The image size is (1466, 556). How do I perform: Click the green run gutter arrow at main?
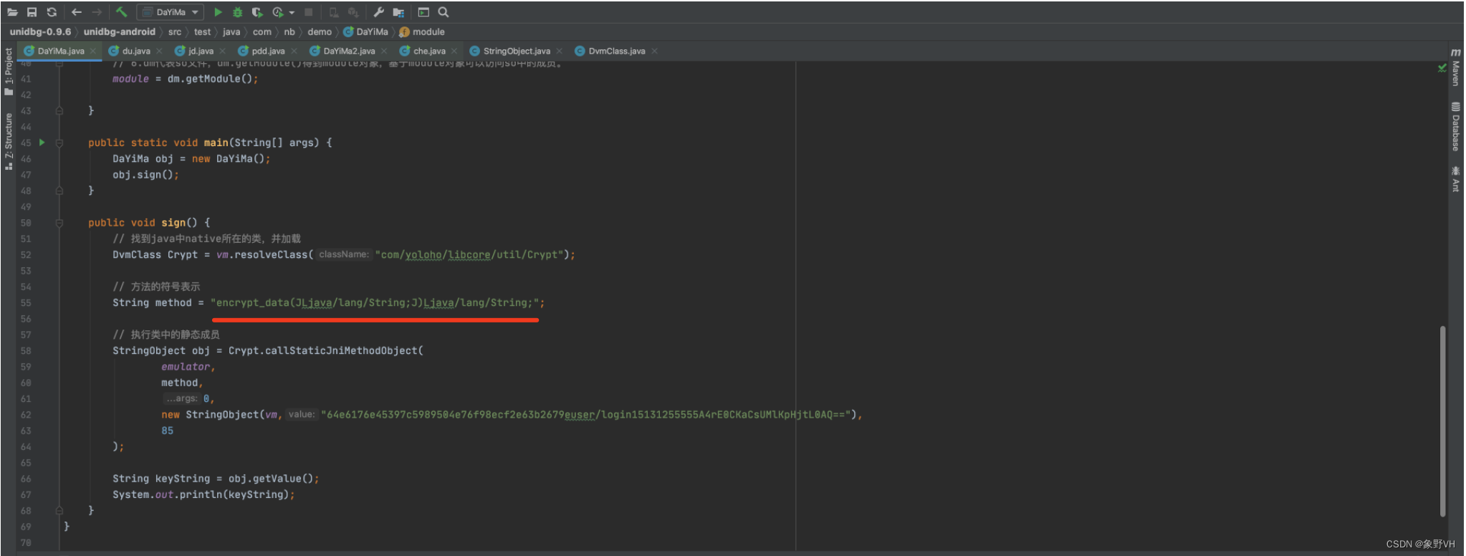pyautogui.click(x=42, y=143)
